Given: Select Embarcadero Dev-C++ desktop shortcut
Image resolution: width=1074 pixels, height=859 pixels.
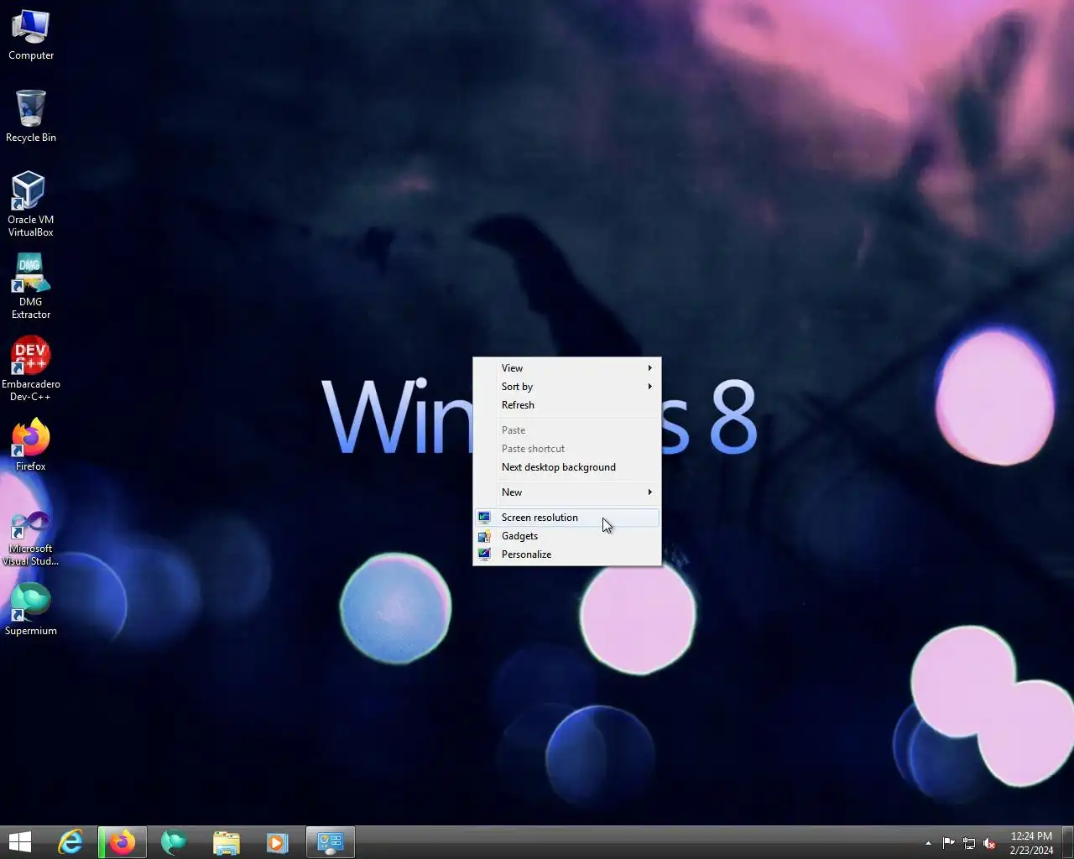Looking at the screenshot, I should pyautogui.click(x=31, y=368).
